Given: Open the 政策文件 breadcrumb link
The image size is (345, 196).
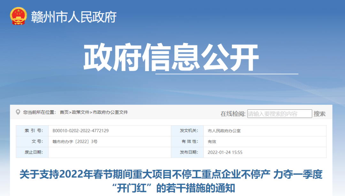Looking at the screenshot, I should 80,112.
